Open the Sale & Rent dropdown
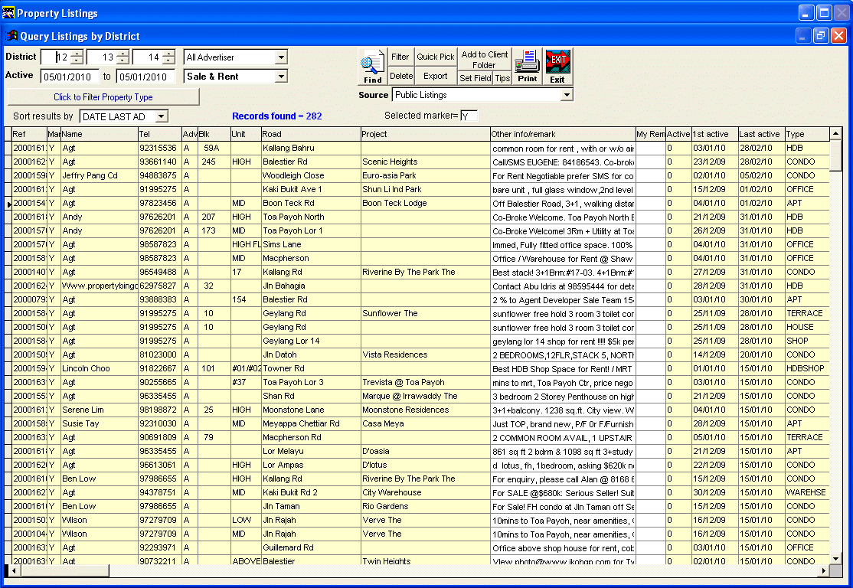 pyautogui.click(x=281, y=77)
